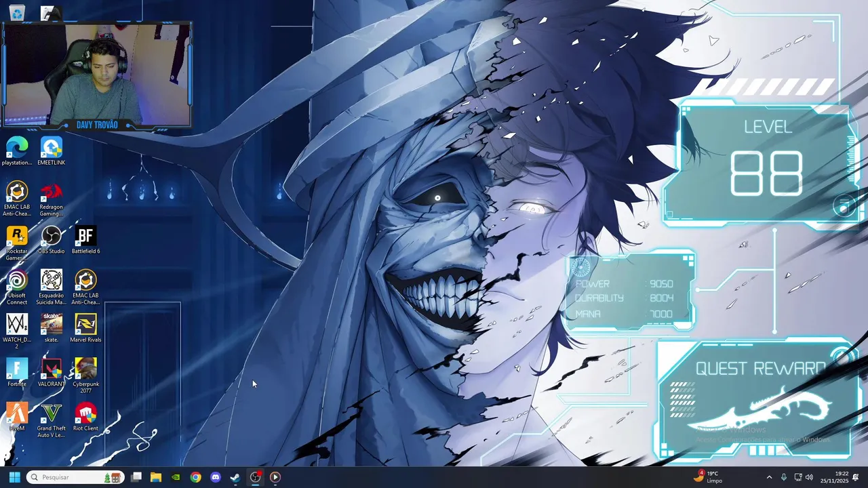
Task: Open EMAC LAB Anti-Cheat beside Esquadrão Suicida
Action: coord(85,287)
